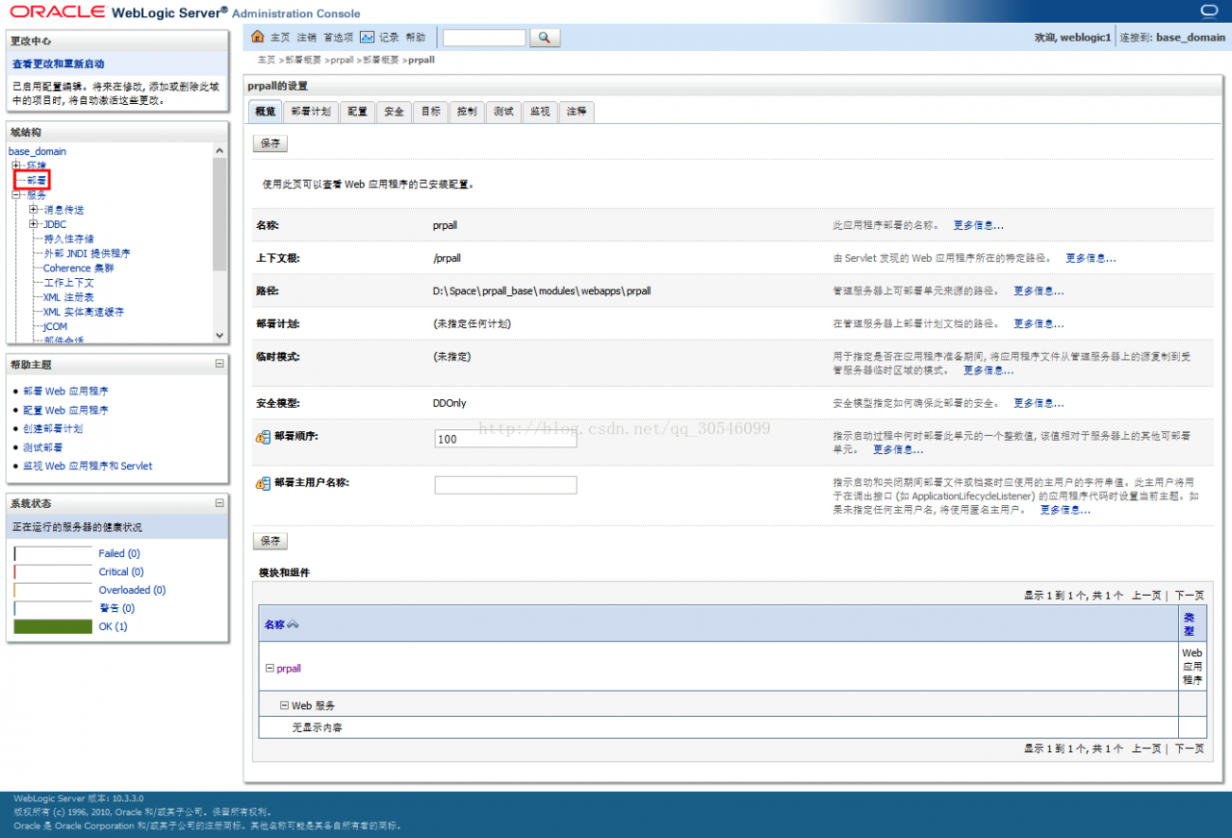Click 注销 to log out

pos(306,38)
